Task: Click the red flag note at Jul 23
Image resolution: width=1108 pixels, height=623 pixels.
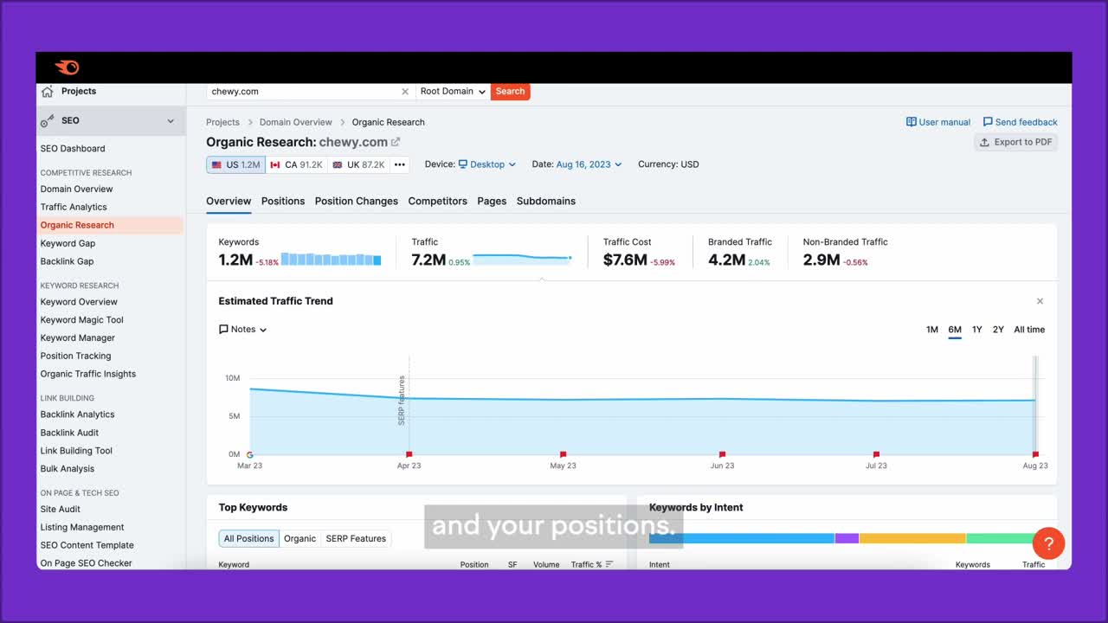Action: (x=876, y=454)
